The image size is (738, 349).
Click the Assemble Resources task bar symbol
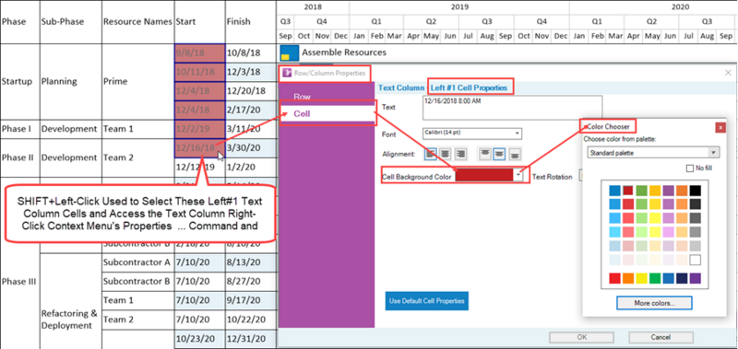pyautogui.click(x=289, y=53)
